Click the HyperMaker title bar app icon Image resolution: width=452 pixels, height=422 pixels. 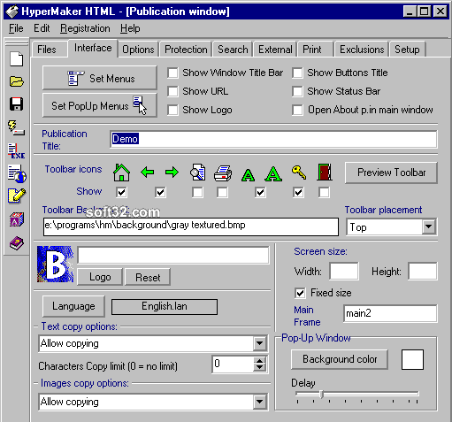point(12,12)
